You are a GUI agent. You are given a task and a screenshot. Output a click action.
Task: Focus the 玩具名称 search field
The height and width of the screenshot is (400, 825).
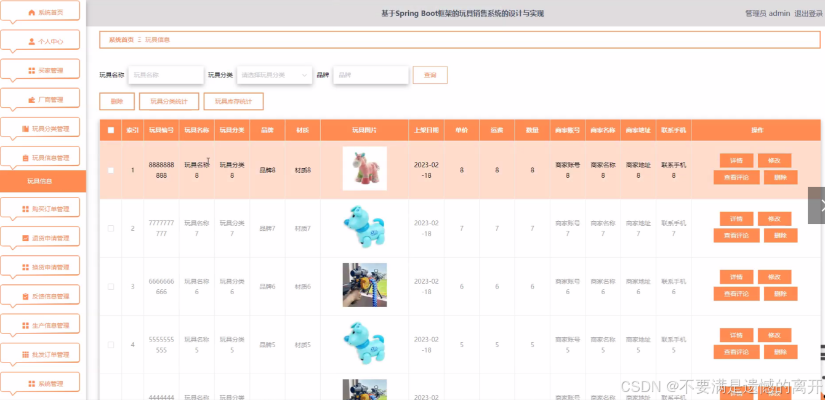(x=166, y=75)
